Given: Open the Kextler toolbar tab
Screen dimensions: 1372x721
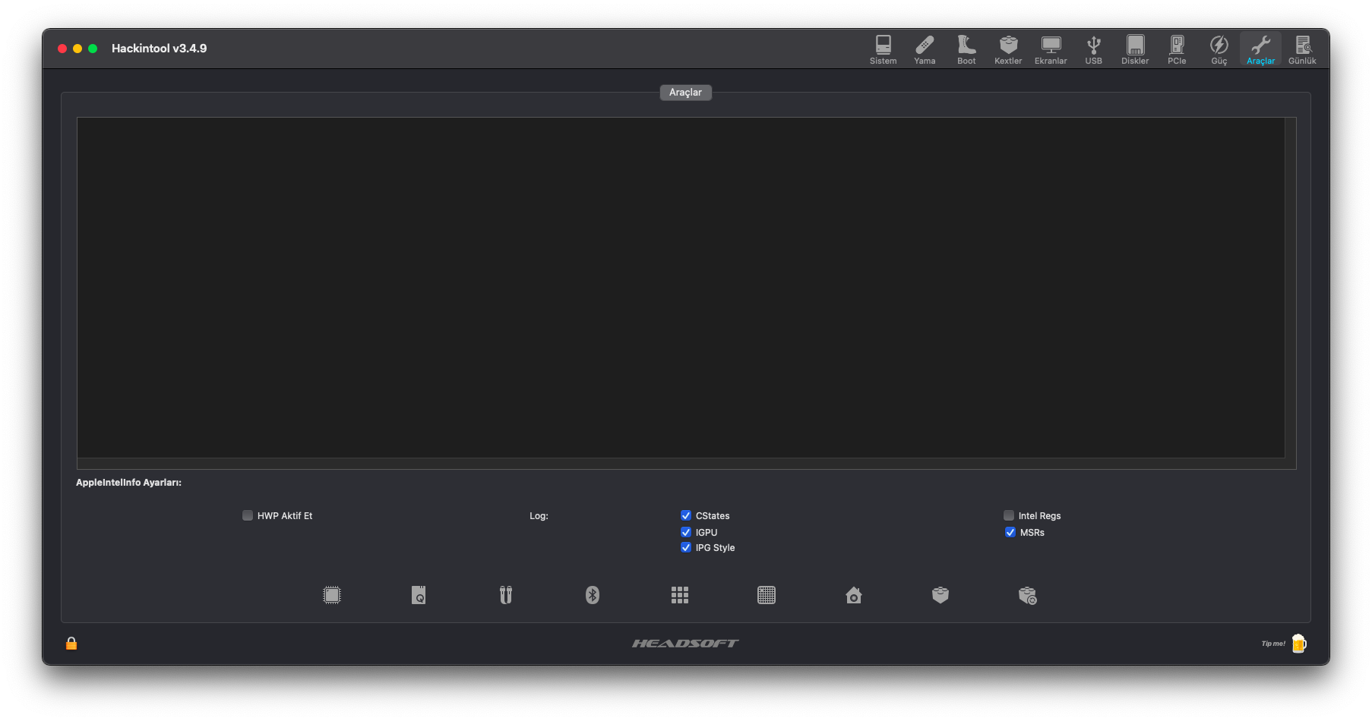Looking at the screenshot, I should coord(1008,49).
